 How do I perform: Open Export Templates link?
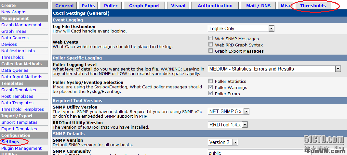coord(19,129)
